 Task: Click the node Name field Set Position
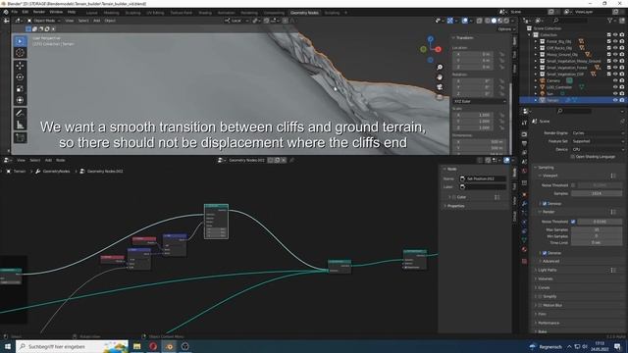(x=483, y=178)
